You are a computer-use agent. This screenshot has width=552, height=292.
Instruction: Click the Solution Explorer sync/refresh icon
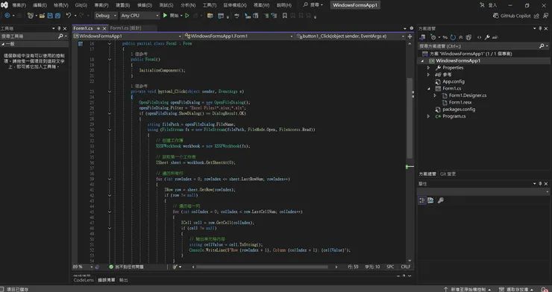(x=453, y=37)
